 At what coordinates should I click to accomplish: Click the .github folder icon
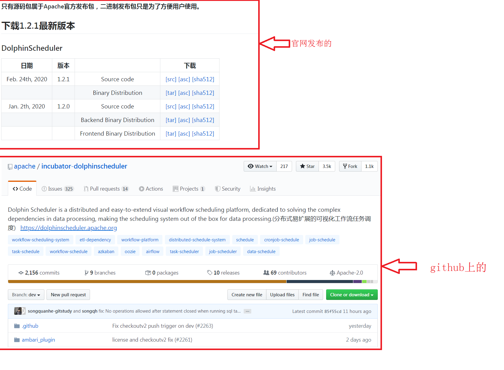tap(17, 326)
